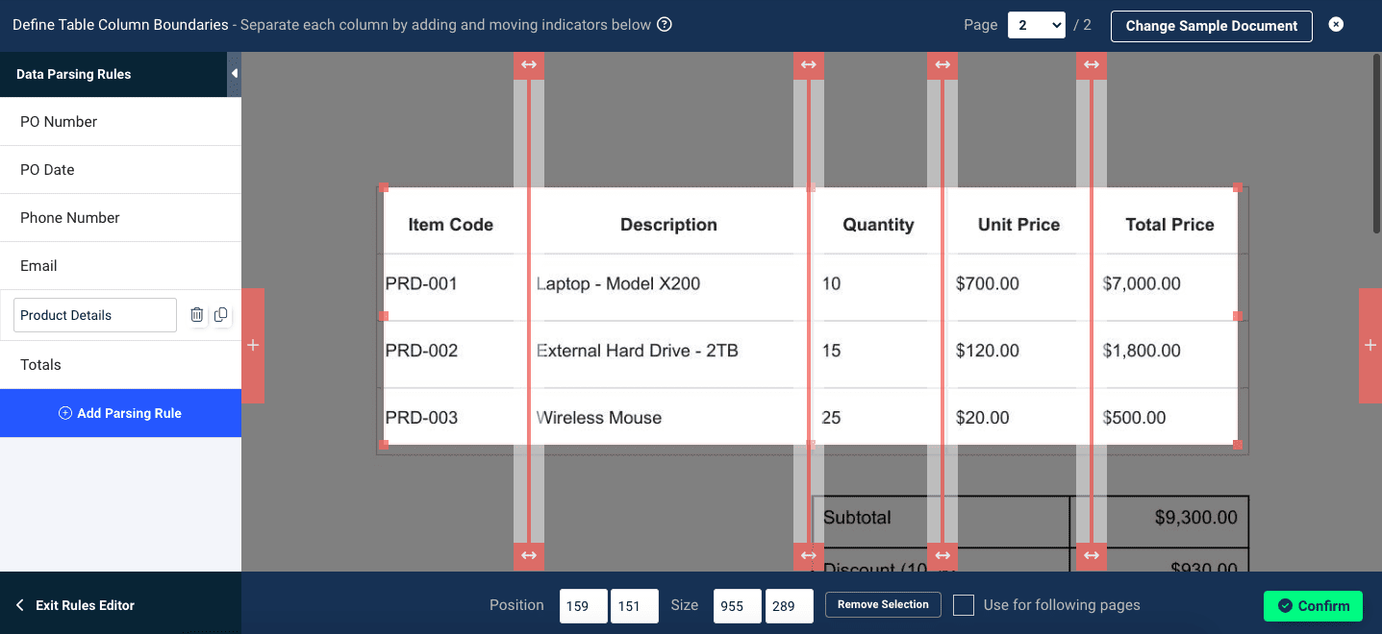This screenshot has height=634, width=1382.
Task: Duplicate the Product Details rule
Action: [x=220, y=314]
